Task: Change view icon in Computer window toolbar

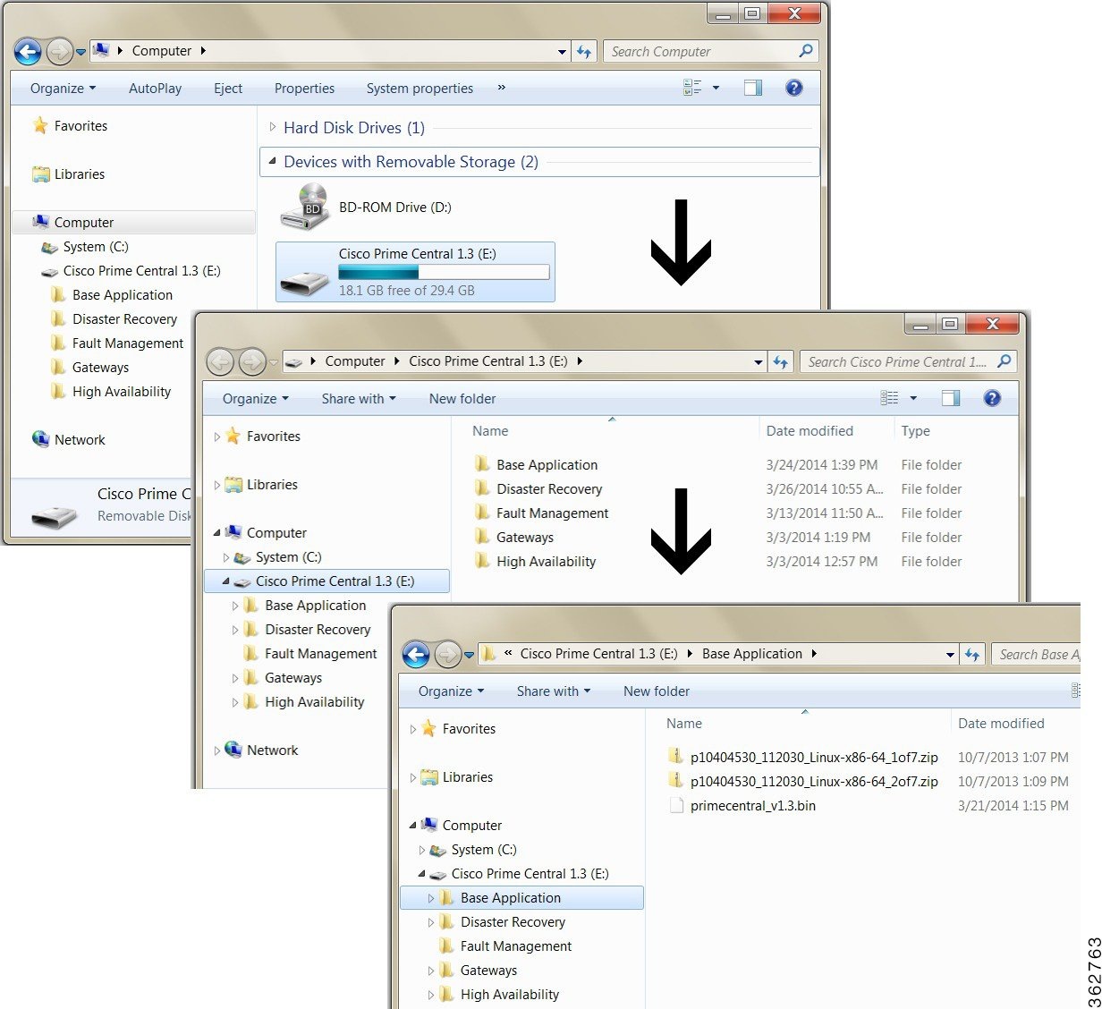Action: tap(692, 88)
